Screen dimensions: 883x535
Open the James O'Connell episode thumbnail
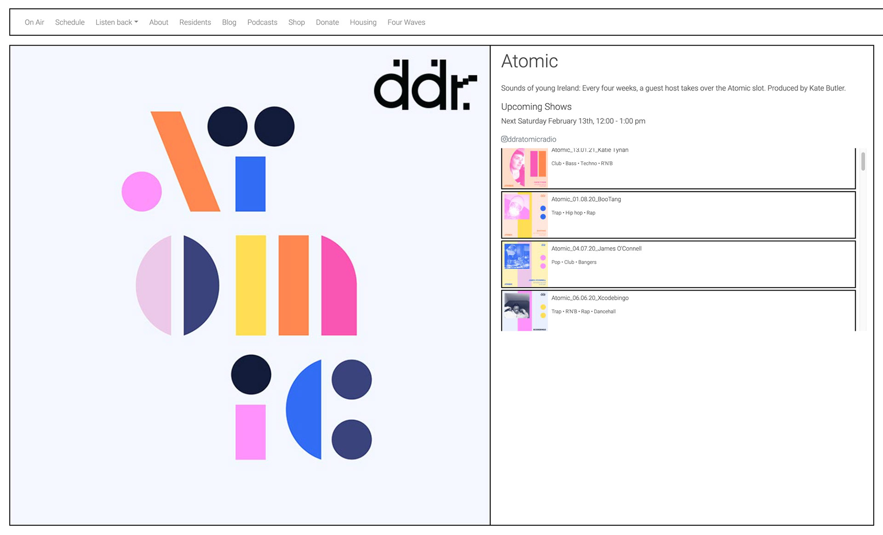525,264
